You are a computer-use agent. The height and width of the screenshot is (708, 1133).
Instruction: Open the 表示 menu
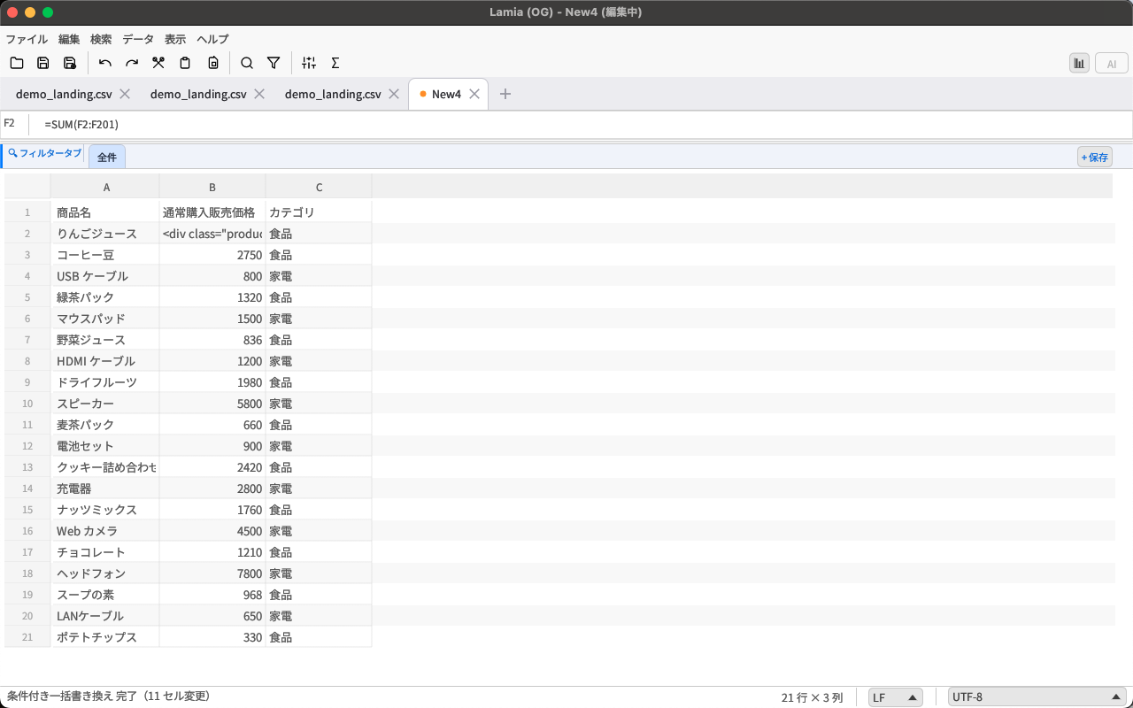[175, 39]
